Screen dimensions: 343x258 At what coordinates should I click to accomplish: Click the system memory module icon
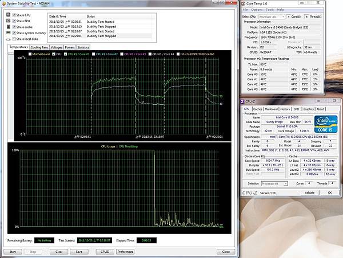pyautogui.click(x=9, y=32)
